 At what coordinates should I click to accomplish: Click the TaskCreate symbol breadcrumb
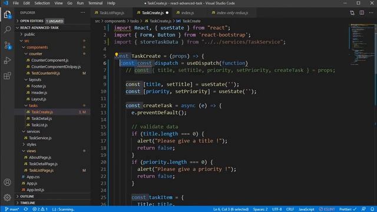pos(191,21)
